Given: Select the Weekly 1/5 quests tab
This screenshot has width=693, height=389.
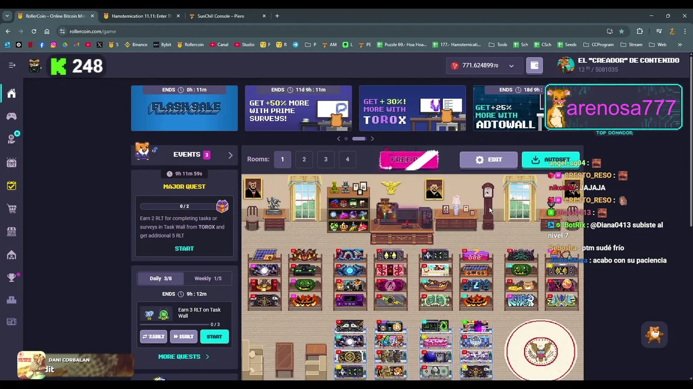Looking at the screenshot, I should coord(208,278).
